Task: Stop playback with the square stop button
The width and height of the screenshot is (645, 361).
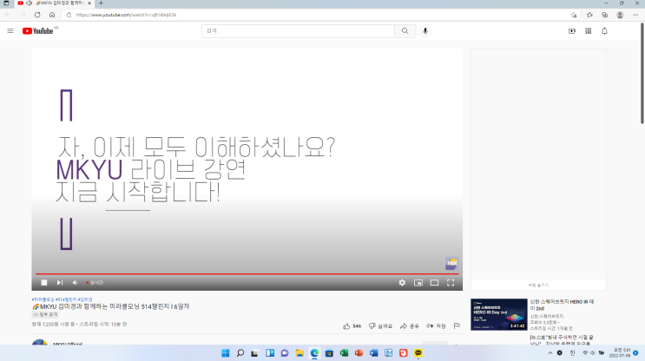Action: (x=44, y=283)
